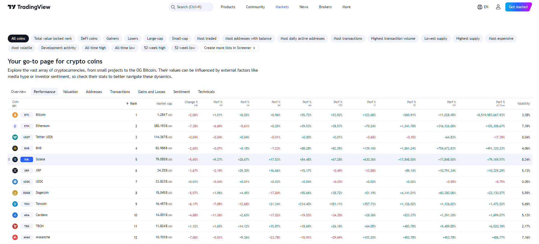Screen dimensions: 539x244
Task: Click Highest transaction volume chip
Action: [x=393, y=39]
